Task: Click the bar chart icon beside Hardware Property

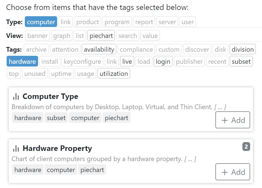Action: pos(16,149)
